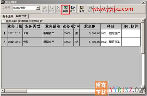Click the 借 direction cell in row 1

(x=76, y=33)
